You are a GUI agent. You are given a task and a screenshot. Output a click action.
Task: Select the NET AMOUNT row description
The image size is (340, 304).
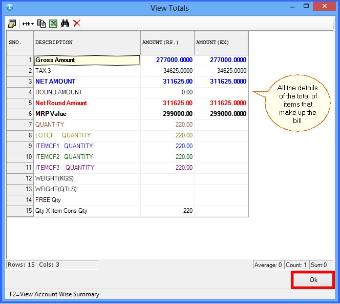[x=87, y=82]
